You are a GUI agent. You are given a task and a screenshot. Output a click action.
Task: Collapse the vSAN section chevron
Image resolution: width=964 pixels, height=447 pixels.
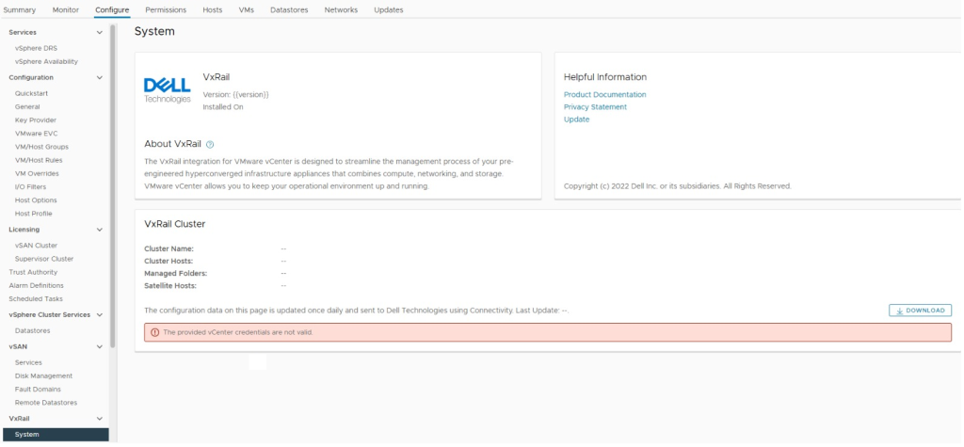100,346
